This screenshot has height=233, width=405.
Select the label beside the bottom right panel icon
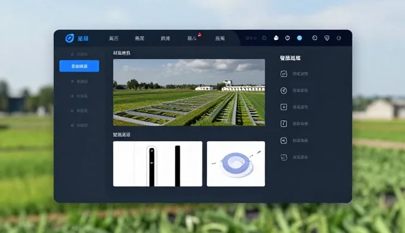300,157
